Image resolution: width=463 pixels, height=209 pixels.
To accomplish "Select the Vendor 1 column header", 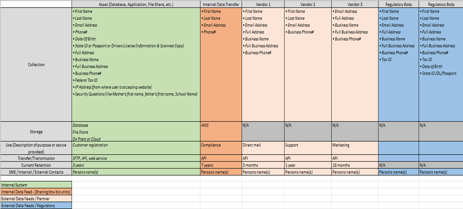I will click(x=263, y=4).
